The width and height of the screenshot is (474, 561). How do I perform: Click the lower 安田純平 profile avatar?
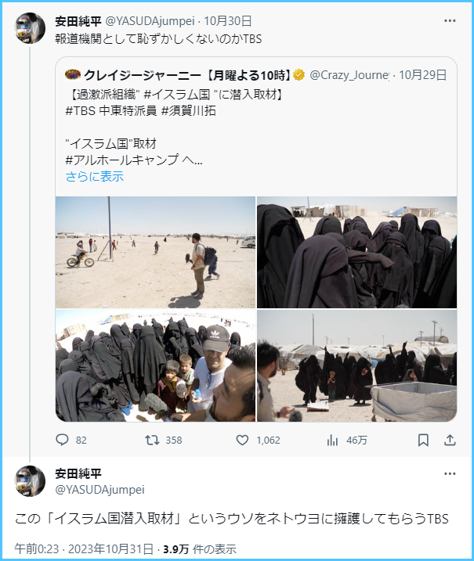pos(30,481)
